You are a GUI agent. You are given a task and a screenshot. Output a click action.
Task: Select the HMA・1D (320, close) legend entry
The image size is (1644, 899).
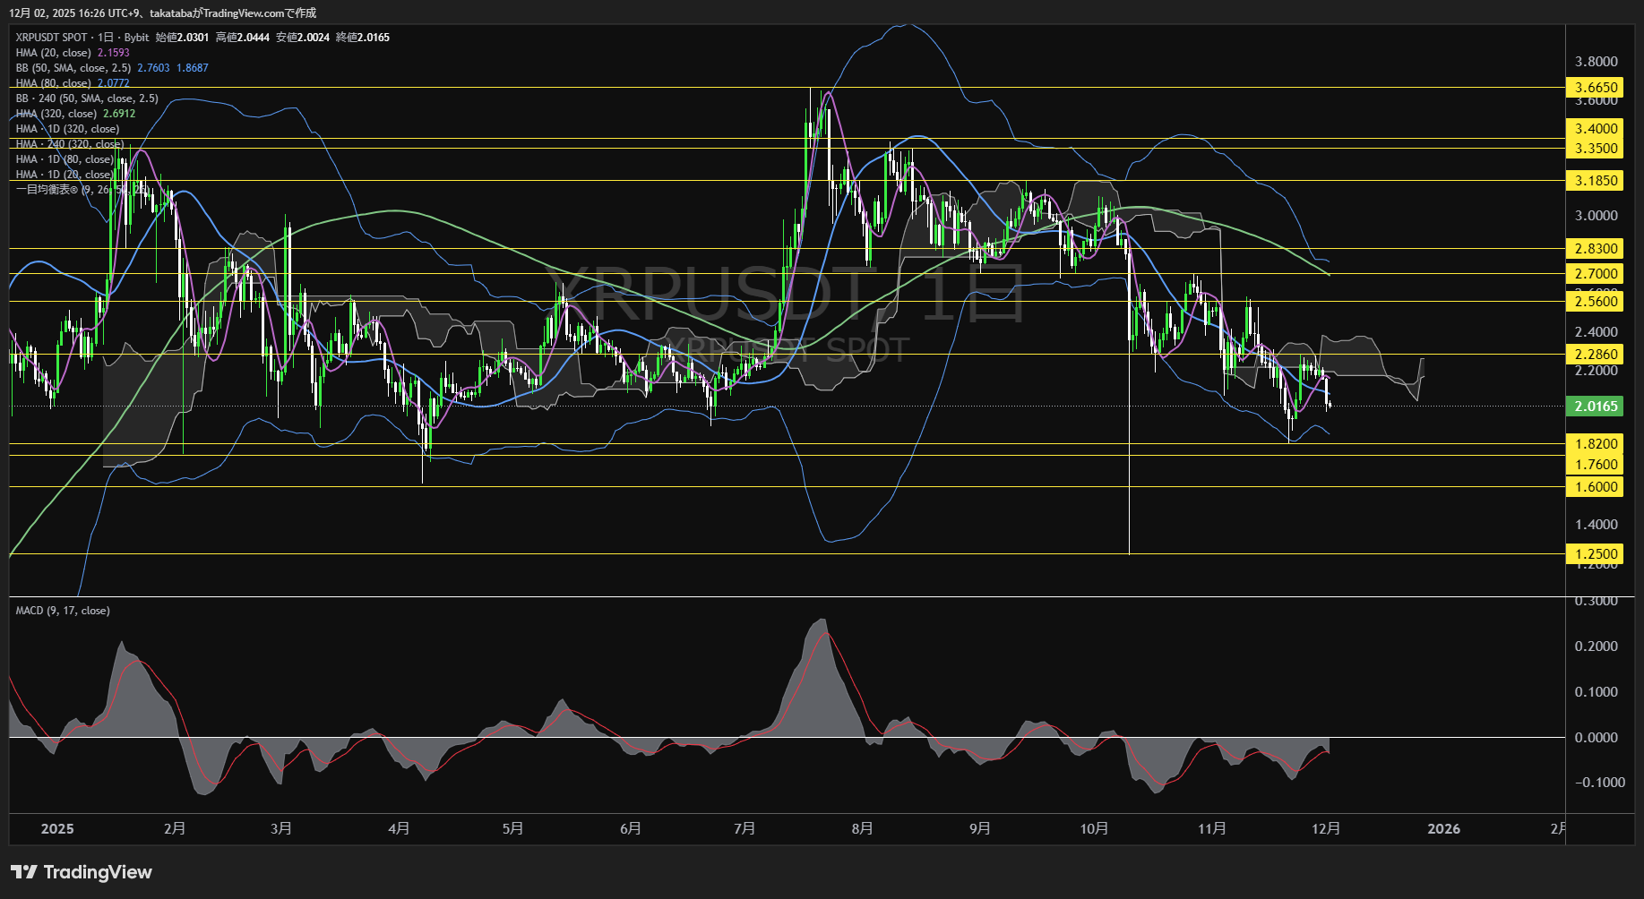tap(67, 128)
